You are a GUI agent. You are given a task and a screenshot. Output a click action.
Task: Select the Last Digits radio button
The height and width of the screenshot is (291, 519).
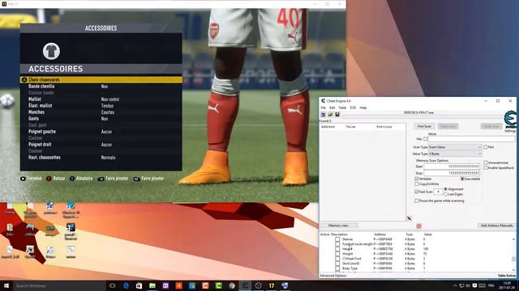[x=445, y=194]
